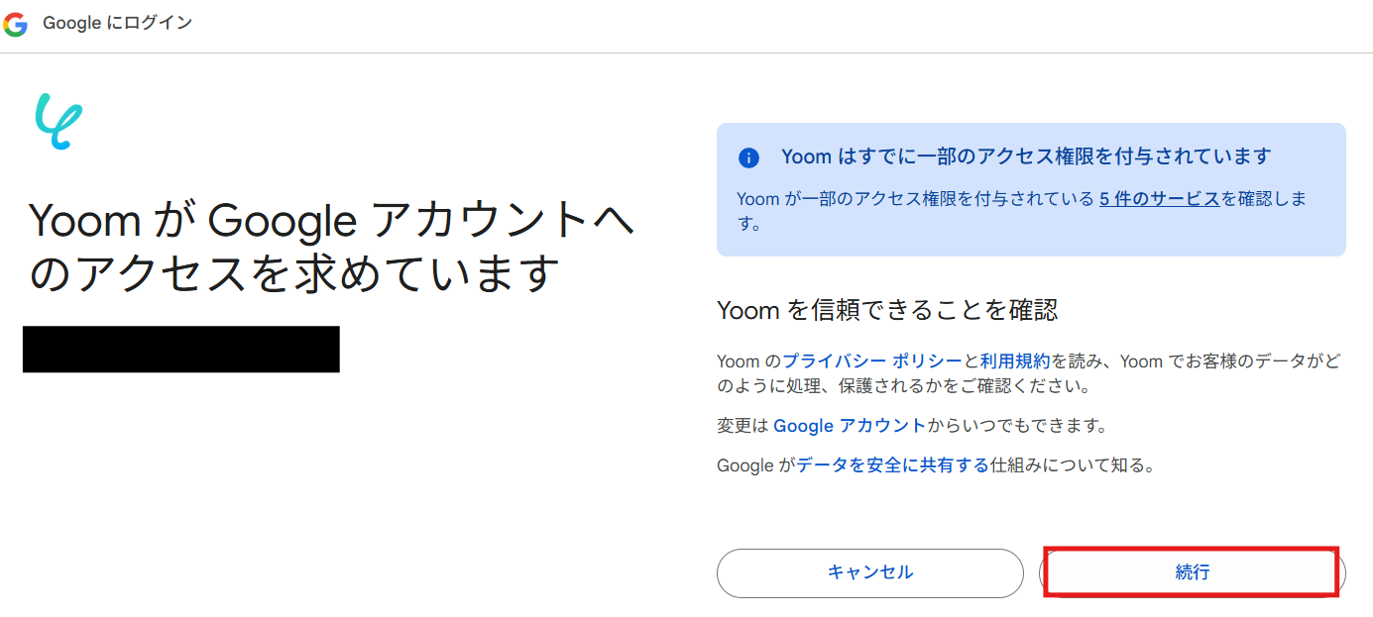
Task: Open the Google アカウント link
Action: (849, 426)
